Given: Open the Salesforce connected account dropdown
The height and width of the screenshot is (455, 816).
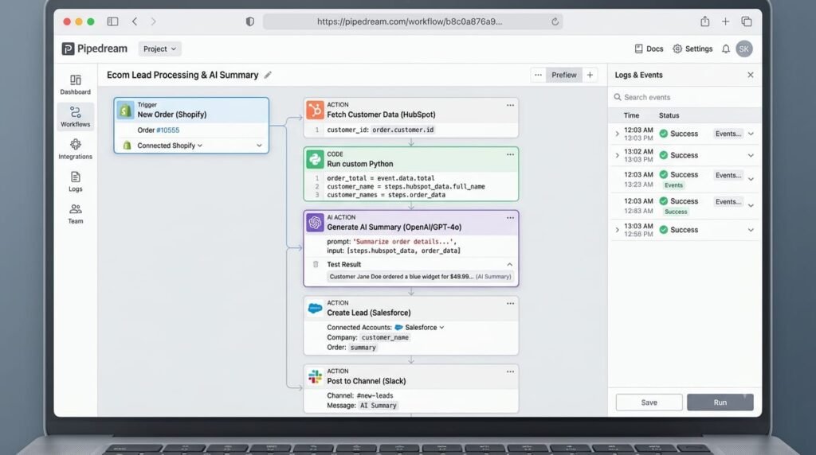Looking at the screenshot, I should [x=419, y=328].
